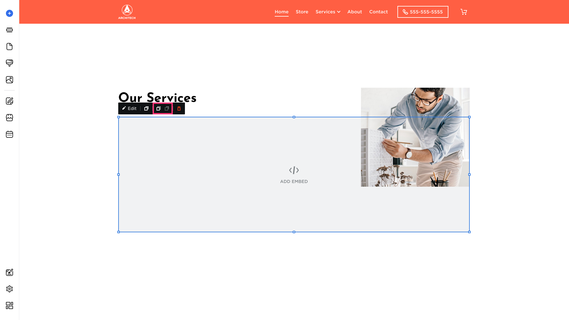The image size is (569, 320).
Task: Open the shopping cart icon
Action: [x=463, y=12]
